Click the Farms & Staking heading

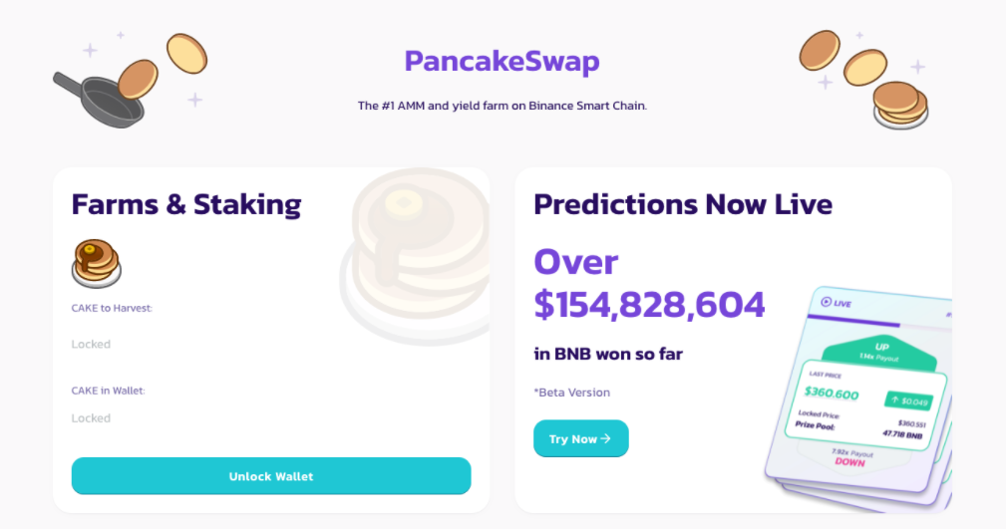coord(186,204)
